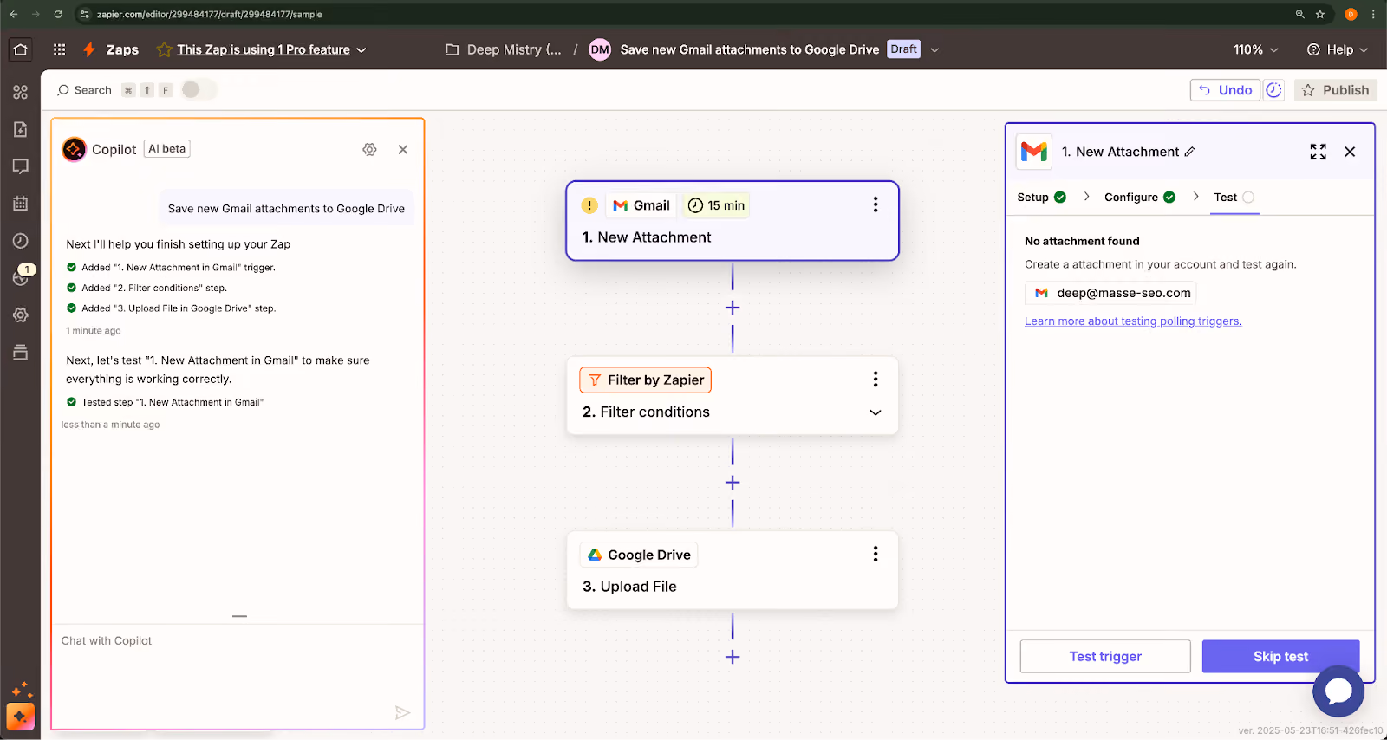
Task: Add step after New Attachment trigger
Action: [x=733, y=308]
